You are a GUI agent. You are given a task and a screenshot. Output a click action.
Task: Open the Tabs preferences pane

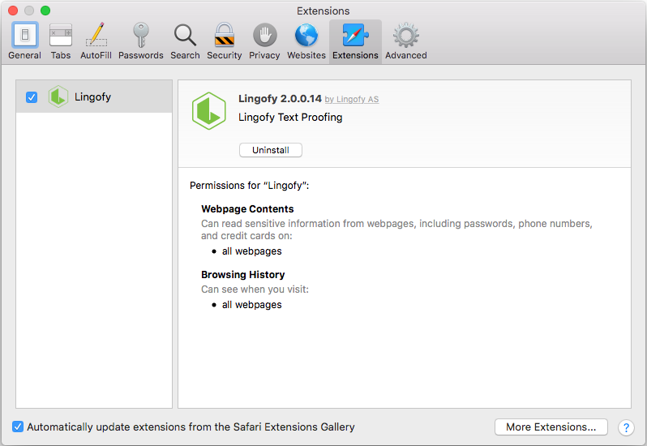click(x=61, y=41)
